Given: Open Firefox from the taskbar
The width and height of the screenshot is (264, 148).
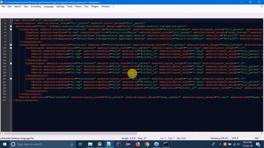Looking at the screenshot, I should point(137,144).
